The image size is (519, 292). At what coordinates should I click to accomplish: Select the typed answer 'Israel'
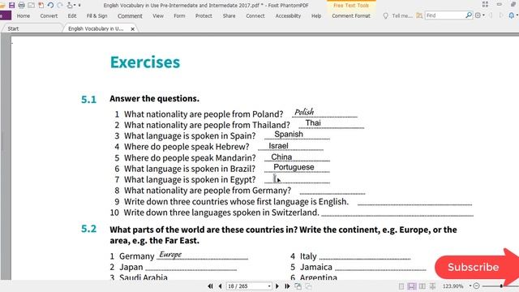point(278,146)
